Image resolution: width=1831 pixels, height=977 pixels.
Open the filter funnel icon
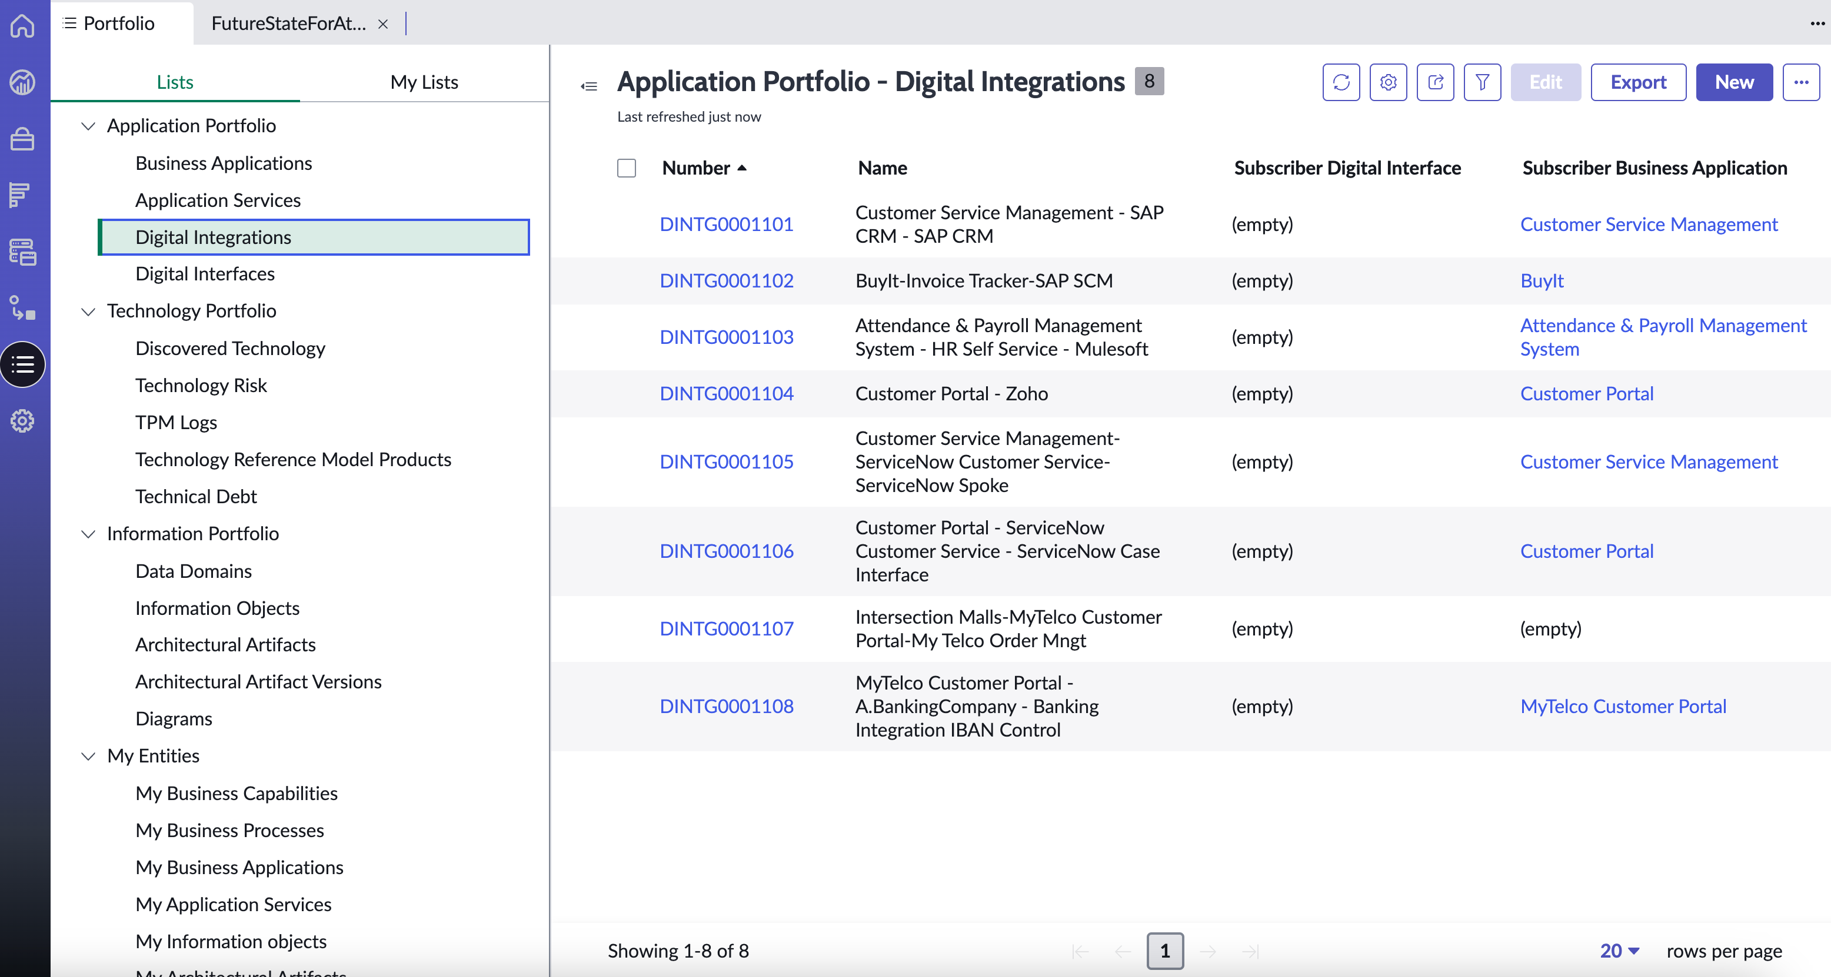(x=1482, y=82)
